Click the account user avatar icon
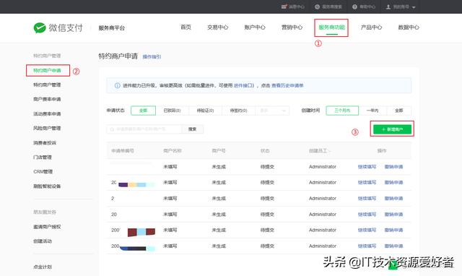462x276 pixels. (388, 7)
